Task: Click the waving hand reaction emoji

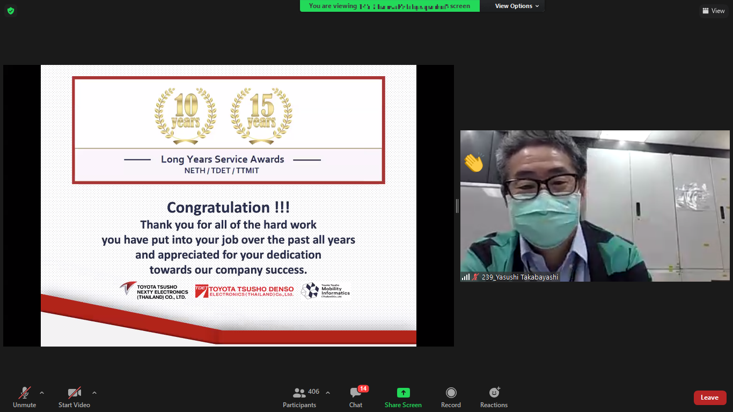Action: point(474,163)
